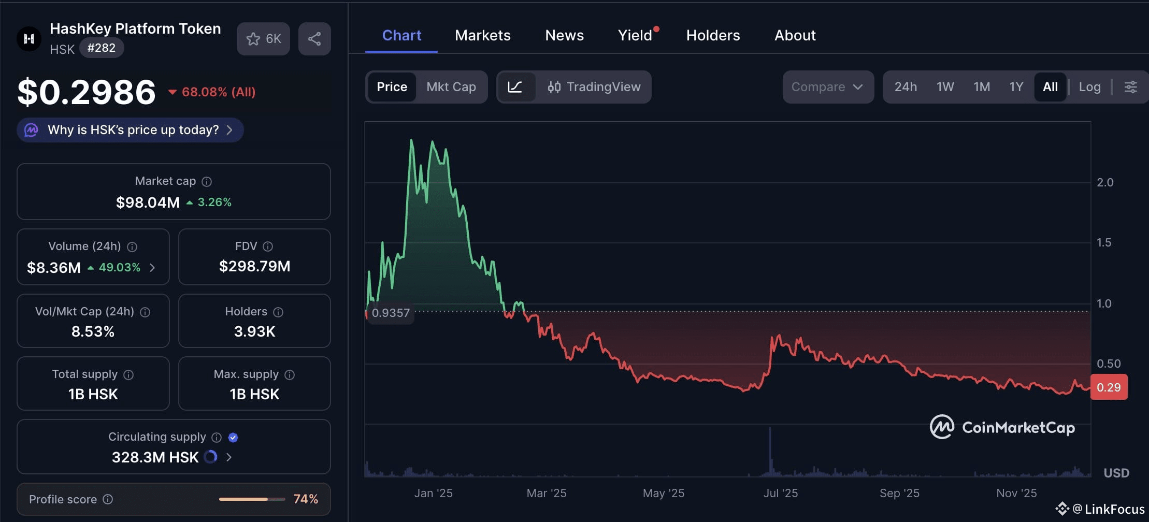Viewport: 1149px width, 522px height.
Task: Click the 74% profile score value
Action: point(306,499)
